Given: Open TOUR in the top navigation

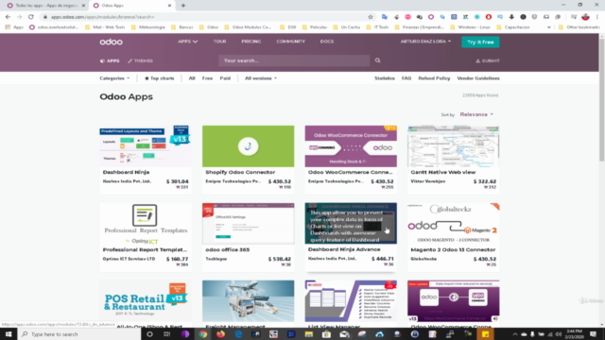Looking at the screenshot, I should tap(220, 42).
